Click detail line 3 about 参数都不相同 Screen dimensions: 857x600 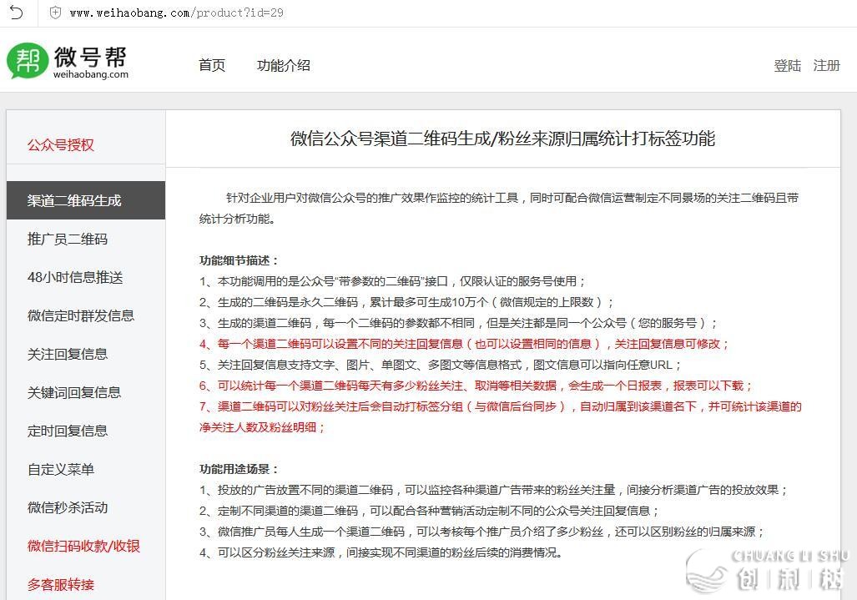coord(458,323)
